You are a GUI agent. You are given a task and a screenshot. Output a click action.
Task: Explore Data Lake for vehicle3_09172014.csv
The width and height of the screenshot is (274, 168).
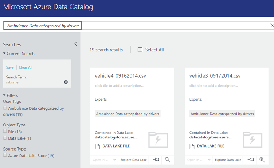tap(228, 160)
